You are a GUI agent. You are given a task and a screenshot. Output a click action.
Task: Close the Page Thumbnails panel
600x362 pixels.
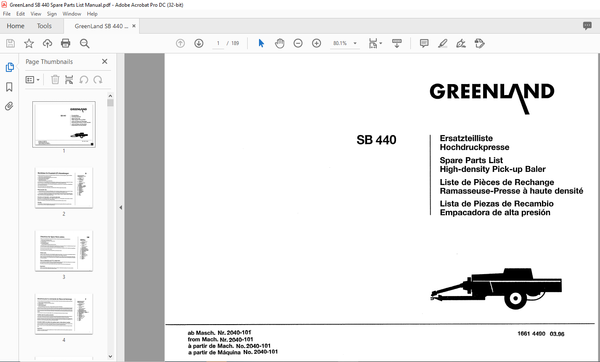point(105,61)
